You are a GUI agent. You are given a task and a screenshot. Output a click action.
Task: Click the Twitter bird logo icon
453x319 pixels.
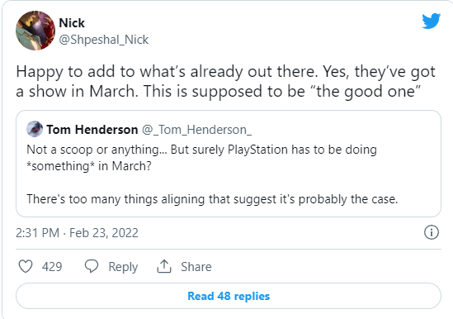point(431,21)
